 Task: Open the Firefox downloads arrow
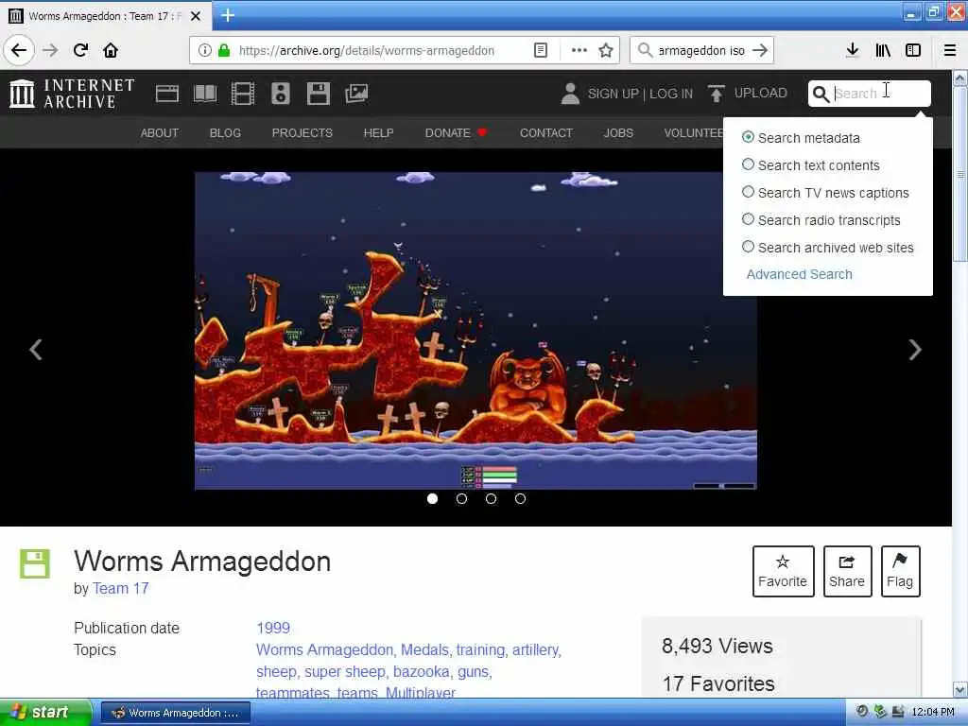point(852,50)
